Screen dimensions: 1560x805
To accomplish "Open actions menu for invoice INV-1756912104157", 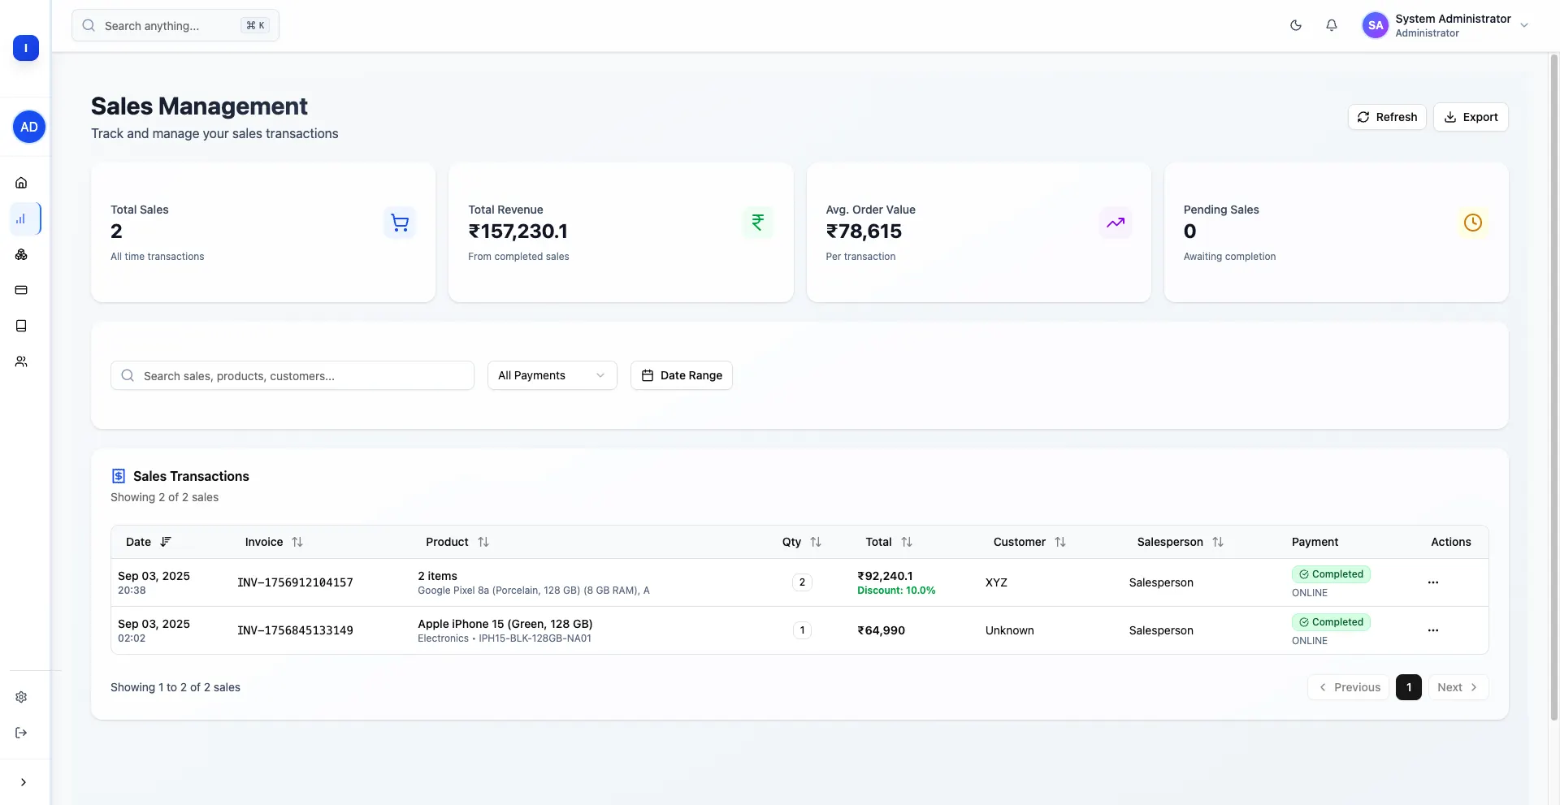I will 1432,582.
